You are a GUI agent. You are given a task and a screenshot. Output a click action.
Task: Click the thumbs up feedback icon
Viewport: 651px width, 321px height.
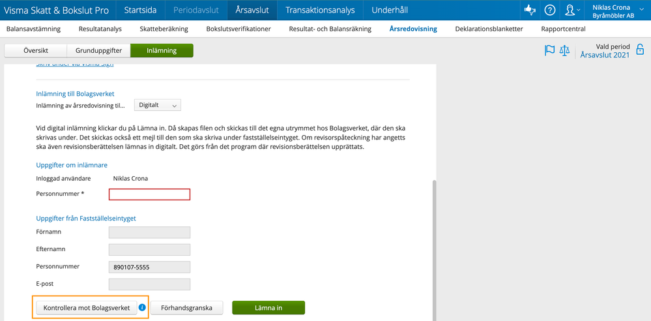530,10
